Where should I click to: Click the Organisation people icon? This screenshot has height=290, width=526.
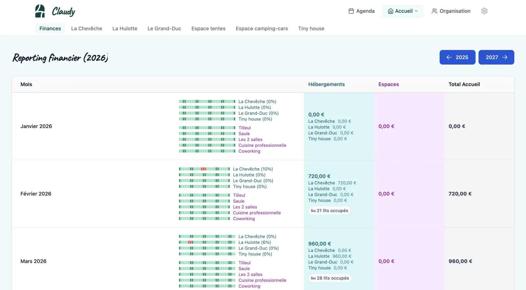coord(434,11)
